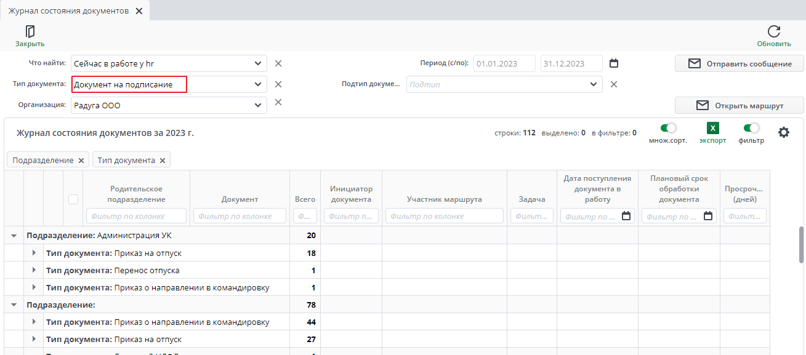This screenshot has height=355, width=806.
Task: Expand the Перенос отпуска row
Action: (34, 270)
